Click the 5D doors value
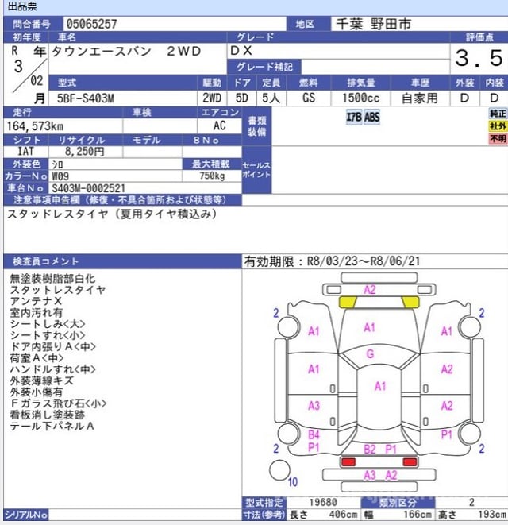508x525 pixels. (241, 98)
